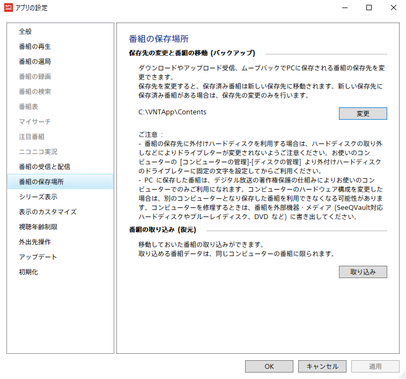Confirm settings with OK button
Viewport: 406px width, 379px height.
pos(269,367)
